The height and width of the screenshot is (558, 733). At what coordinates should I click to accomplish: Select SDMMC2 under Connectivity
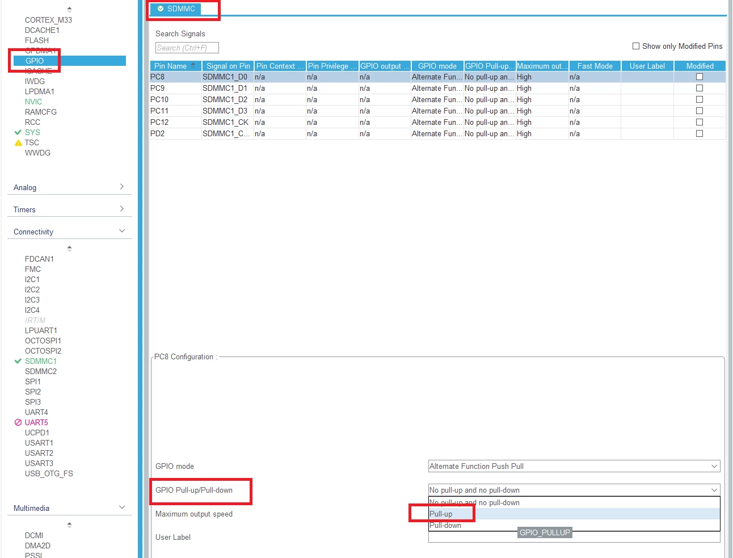click(x=41, y=371)
